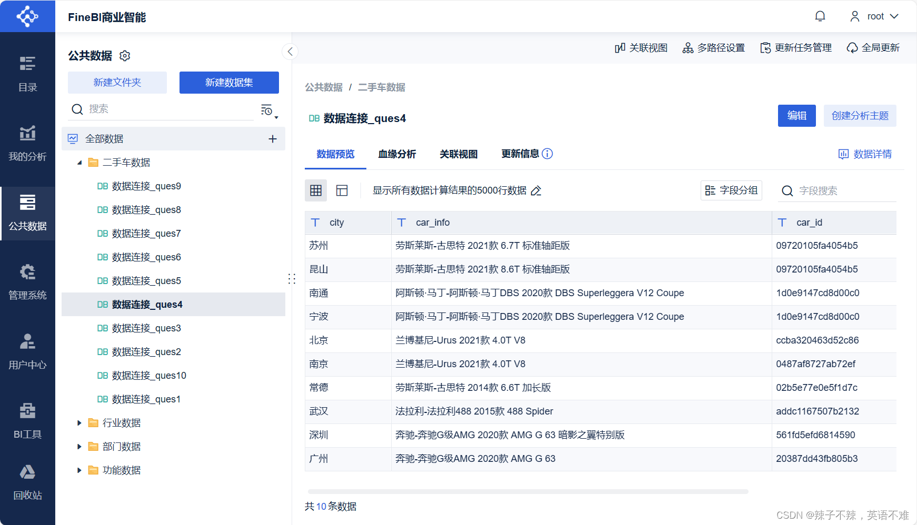Select dataset 数据连接_ques3
Screen dimensions: 917x525
173,328
